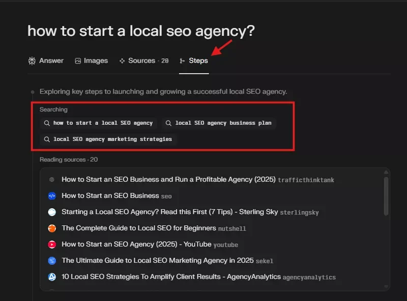Open the traffic think tank source link
Viewport: 407px width, 301px height.
pyautogui.click(x=168, y=179)
